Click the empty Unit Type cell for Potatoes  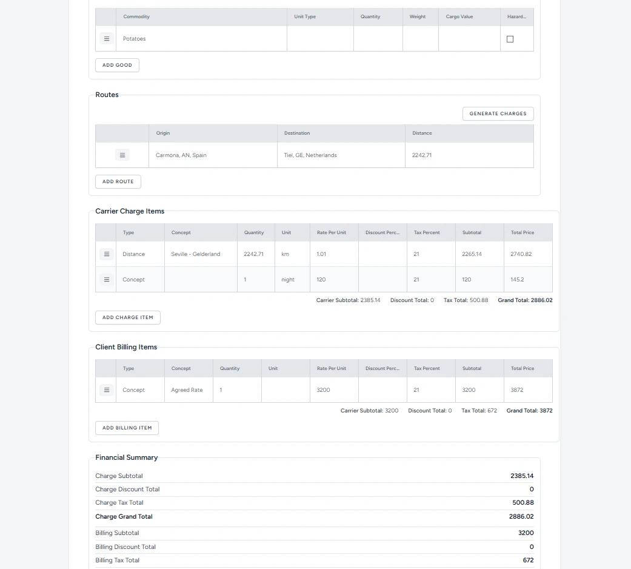tap(320, 39)
